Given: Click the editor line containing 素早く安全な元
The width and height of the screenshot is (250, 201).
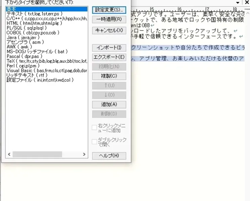Looking at the screenshot, I should (x=188, y=14).
